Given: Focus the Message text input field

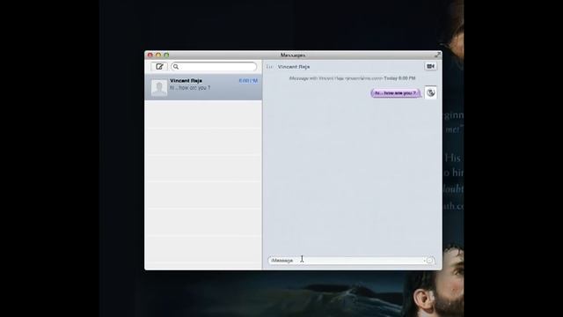Looking at the screenshot, I should click(x=351, y=261).
